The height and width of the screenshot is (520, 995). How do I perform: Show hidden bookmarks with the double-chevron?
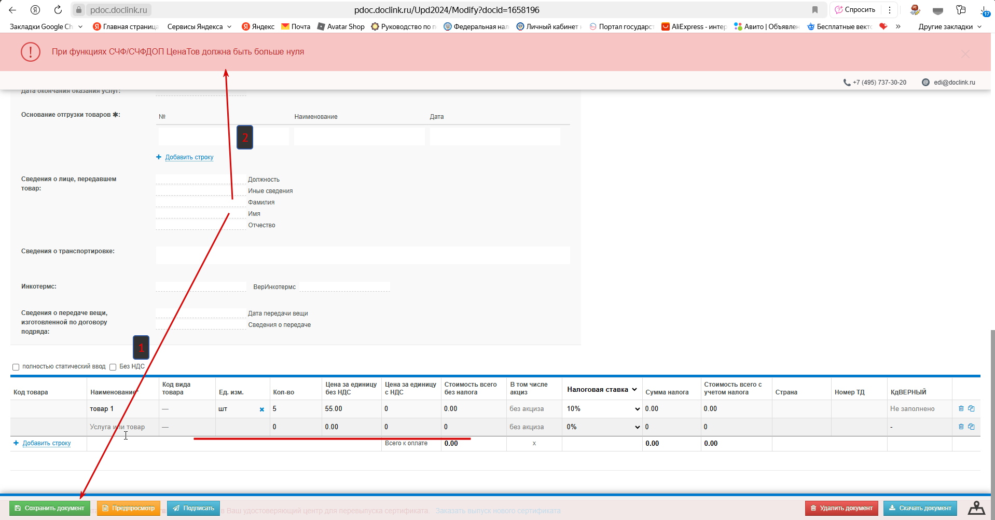[898, 26]
